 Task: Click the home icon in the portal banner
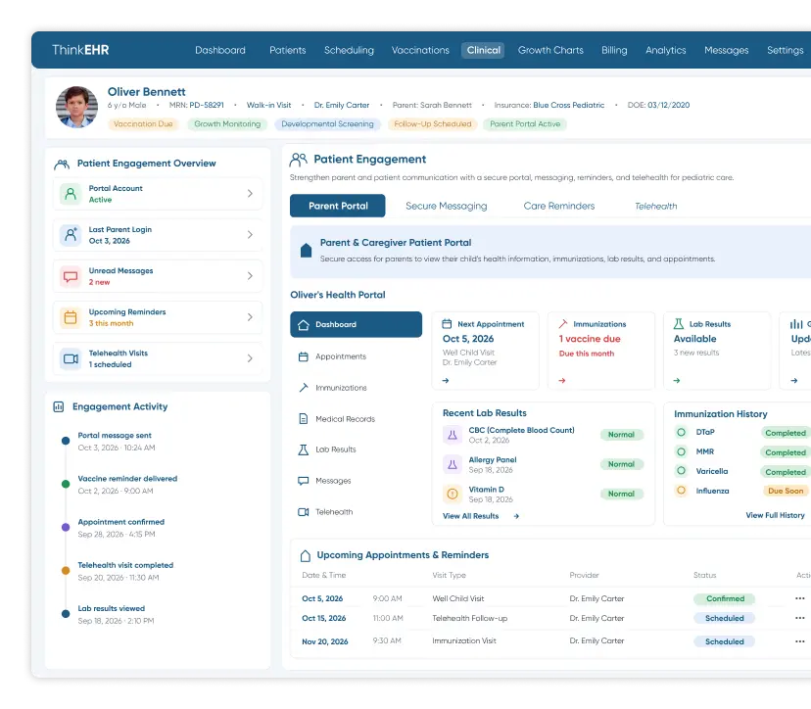307,251
